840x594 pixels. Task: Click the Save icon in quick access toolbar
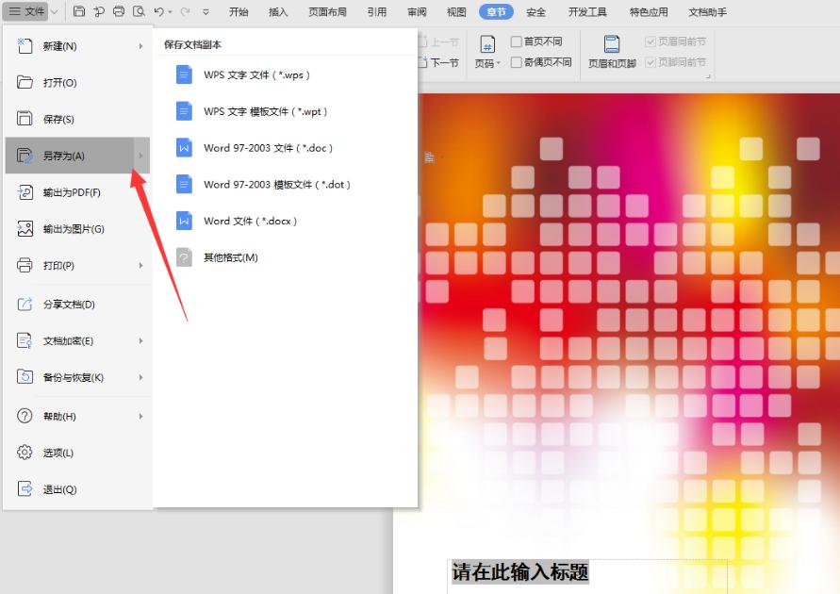click(x=80, y=11)
